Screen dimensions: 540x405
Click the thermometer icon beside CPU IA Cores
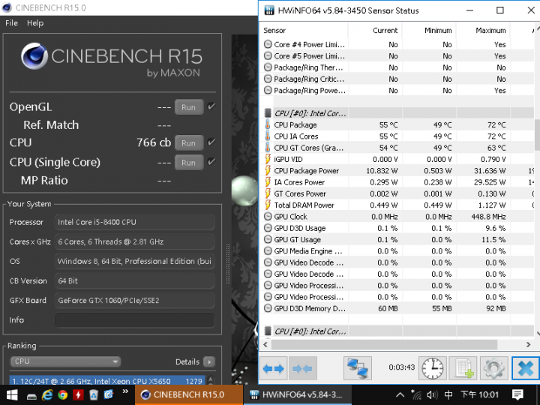268,136
